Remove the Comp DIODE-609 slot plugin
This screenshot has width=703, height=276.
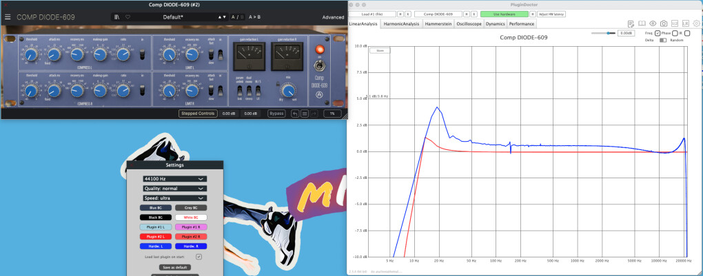474,14
